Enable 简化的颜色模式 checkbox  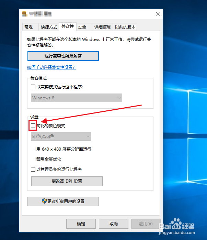(33, 126)
